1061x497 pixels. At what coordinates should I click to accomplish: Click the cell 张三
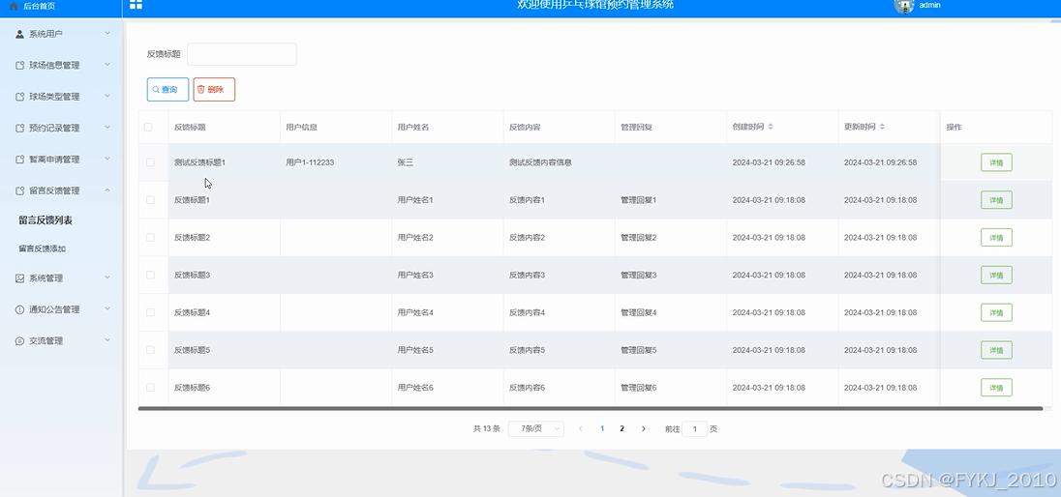coord(406,162)
